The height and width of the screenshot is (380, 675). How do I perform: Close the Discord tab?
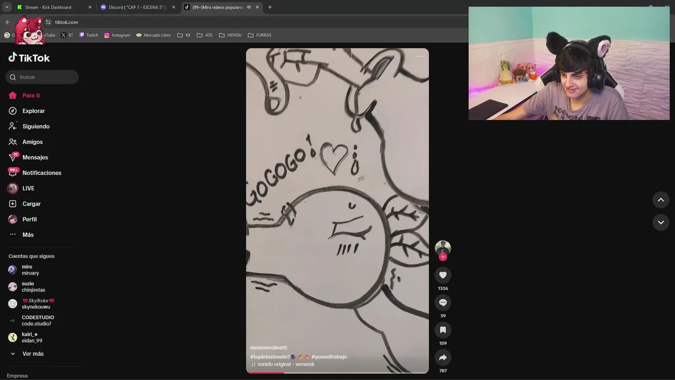173,7
